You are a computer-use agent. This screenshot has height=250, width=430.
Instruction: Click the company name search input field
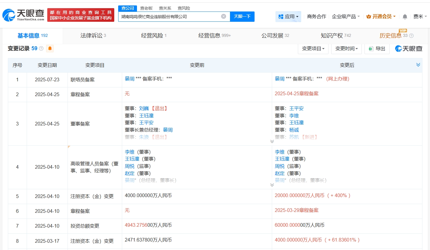pos(170,16)
